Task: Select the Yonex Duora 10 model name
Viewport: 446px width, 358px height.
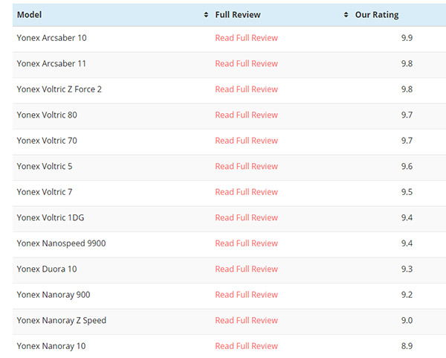Action: pyautogui.click(x=47, y=269)
